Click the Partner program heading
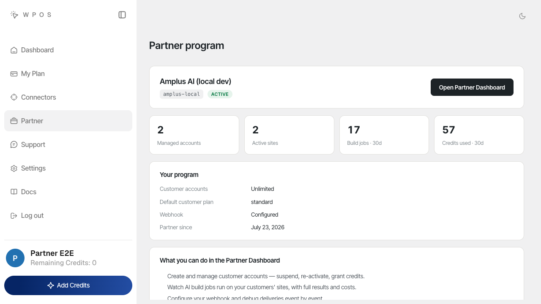This screenshot has height=304, width=541. point(186,46)
